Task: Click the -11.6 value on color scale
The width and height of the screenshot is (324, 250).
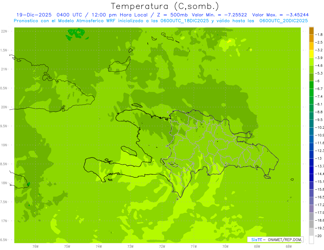Action: 319,143
